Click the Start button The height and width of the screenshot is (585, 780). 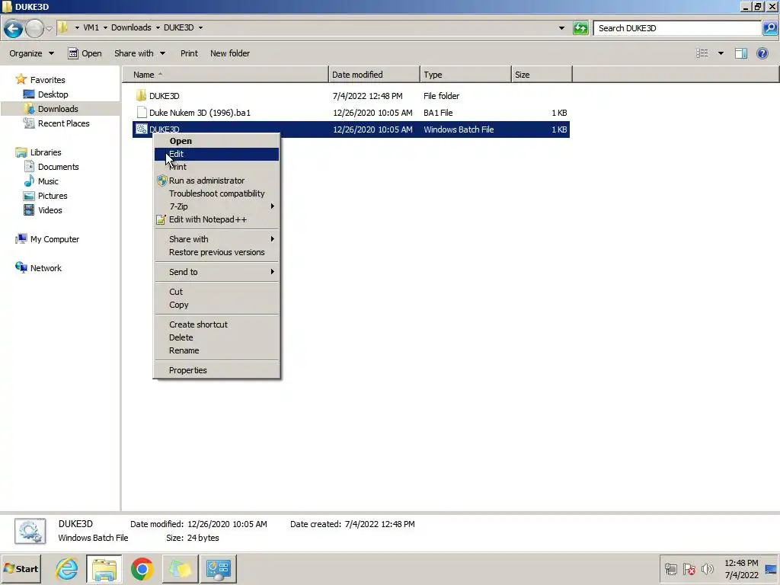21,568
